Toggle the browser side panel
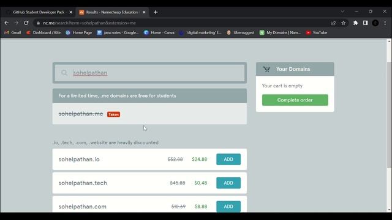This screenshot has height=220, width=392. tap(365, 23)
